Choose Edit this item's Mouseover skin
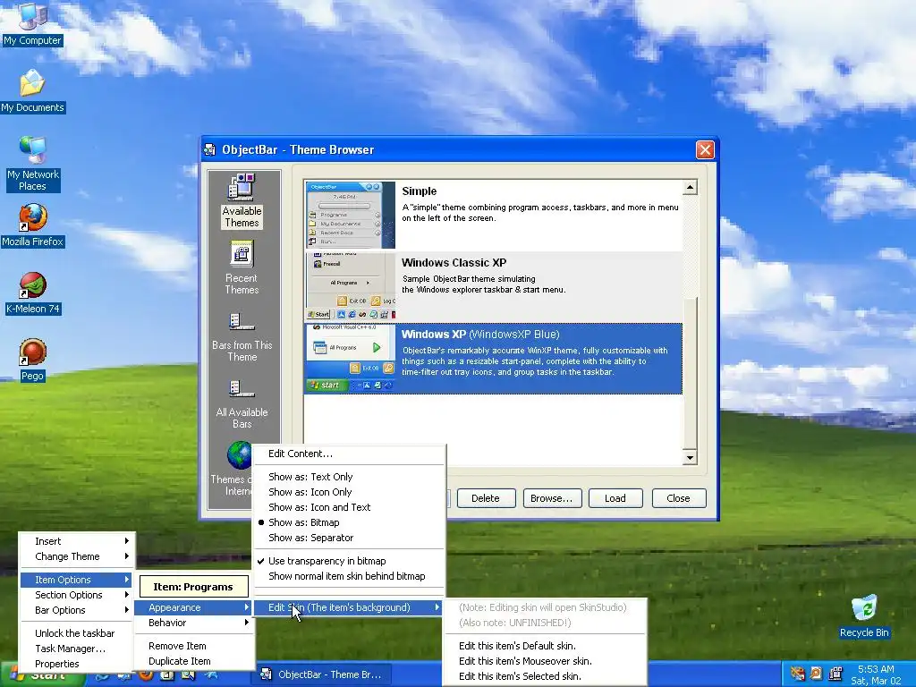This screenshot has height=687, width=916. [545, 661]
